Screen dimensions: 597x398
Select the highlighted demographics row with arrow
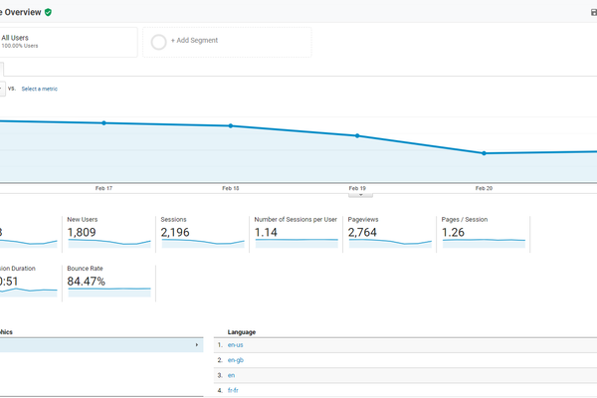[101, 345]
